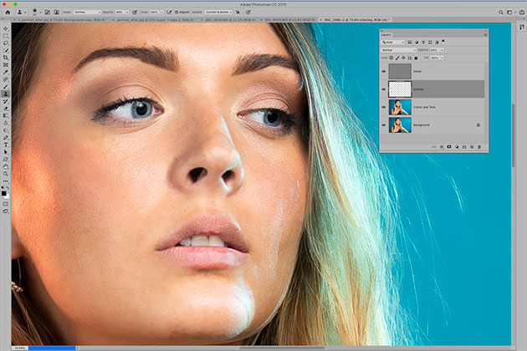
Task: Add a layer mask
Action: click(449, 147)
